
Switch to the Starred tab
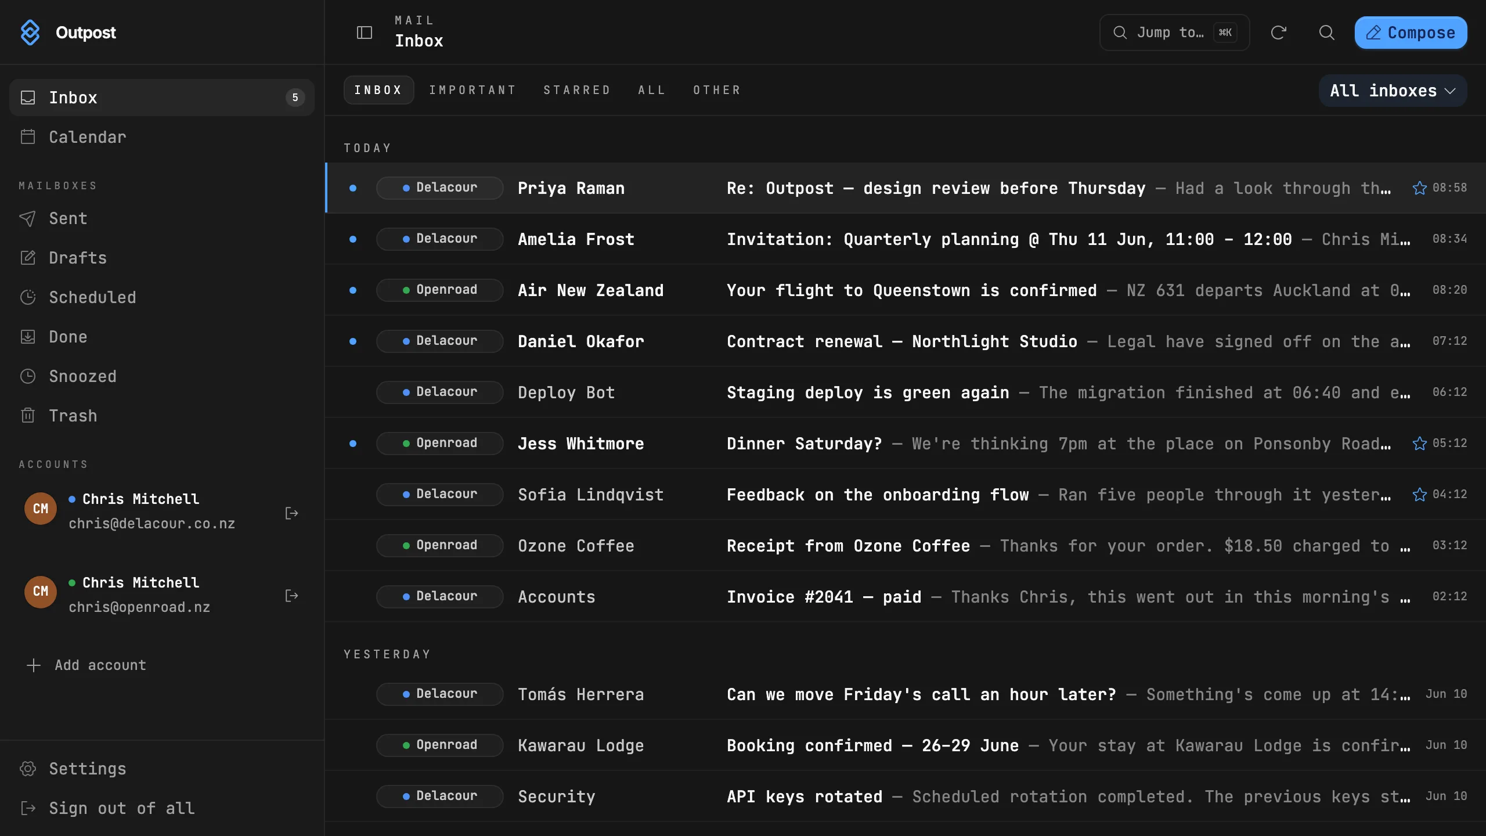[x=576, y=90]
